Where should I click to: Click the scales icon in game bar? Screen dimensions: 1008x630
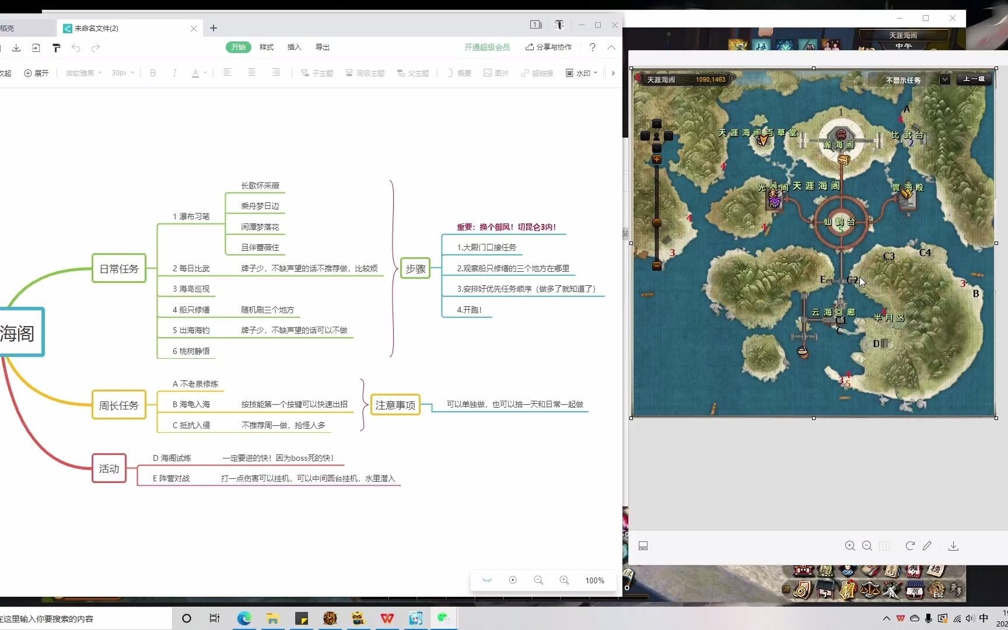pyautogui.click(x=870, y=589)
